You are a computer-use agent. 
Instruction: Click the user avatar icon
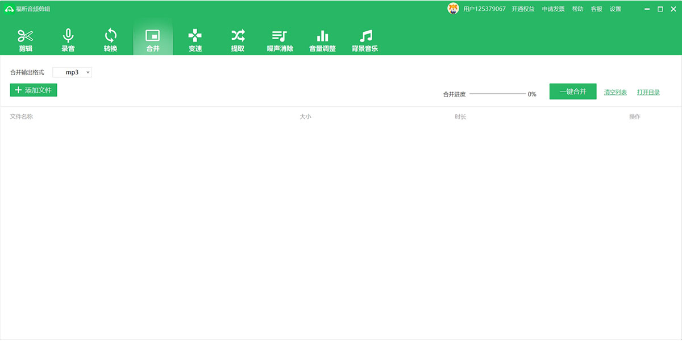pos(453,9)
